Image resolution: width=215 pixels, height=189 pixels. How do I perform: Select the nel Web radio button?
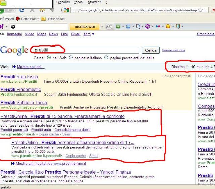49,58
